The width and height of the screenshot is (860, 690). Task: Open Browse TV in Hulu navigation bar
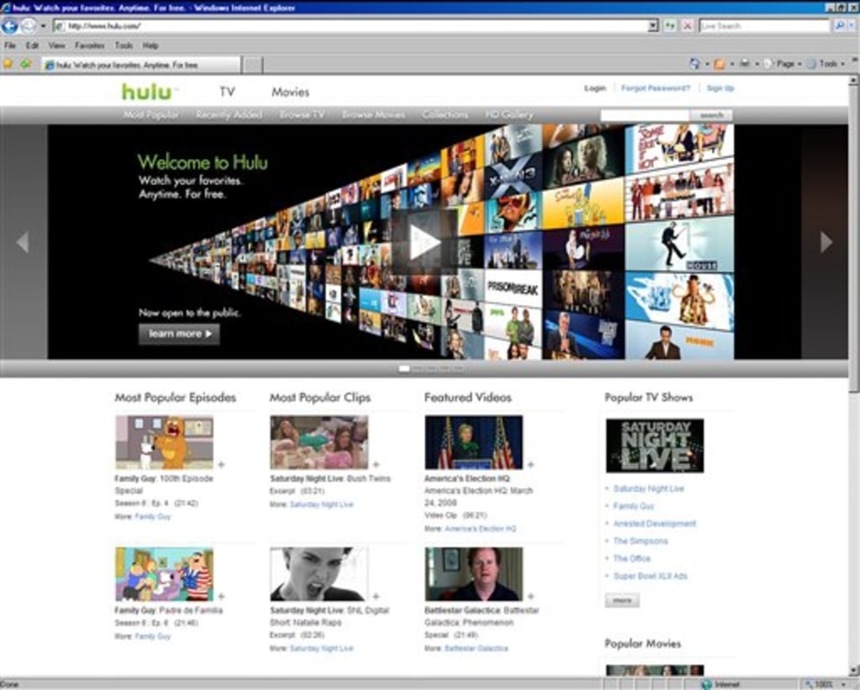point(302,115)
